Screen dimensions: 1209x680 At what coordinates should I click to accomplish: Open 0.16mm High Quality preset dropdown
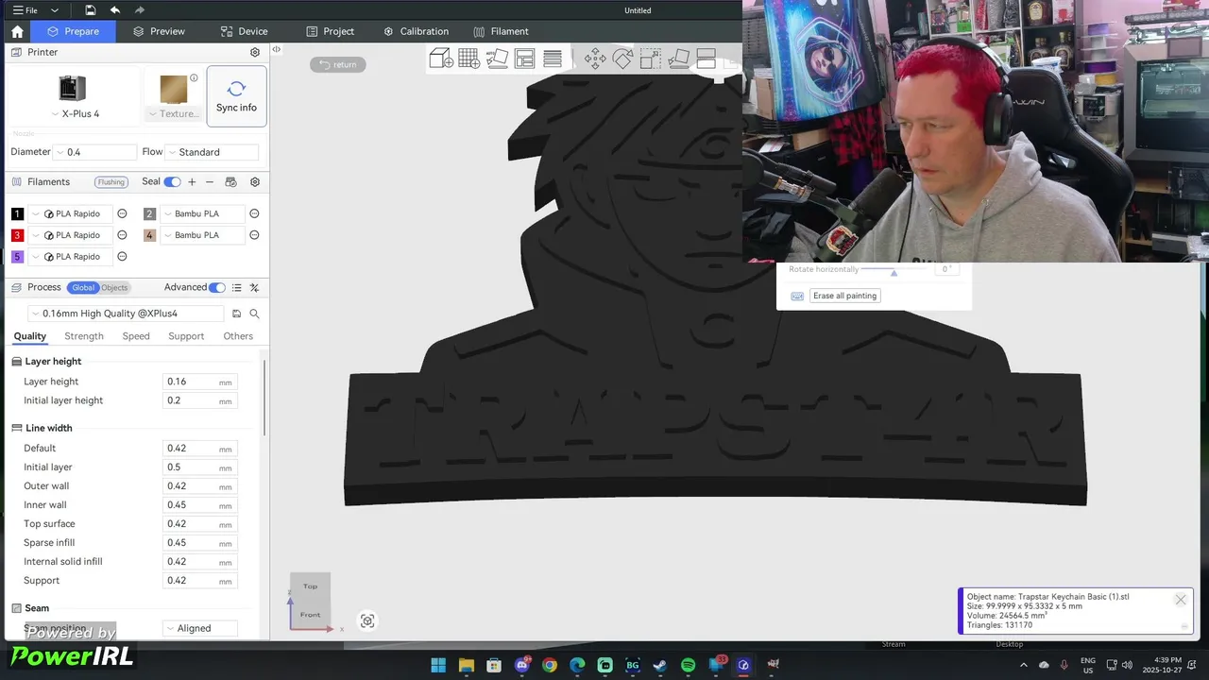click(x=127, y=314)
